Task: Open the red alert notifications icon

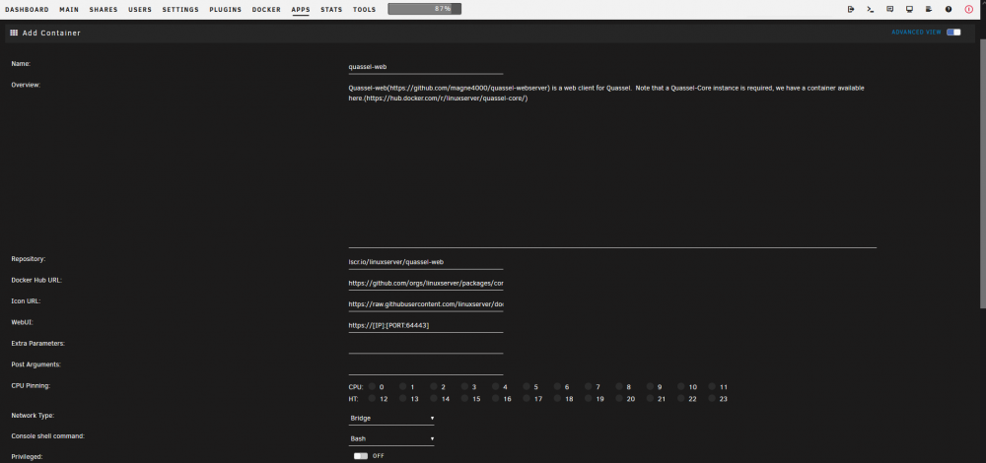Action: (968, 10)
